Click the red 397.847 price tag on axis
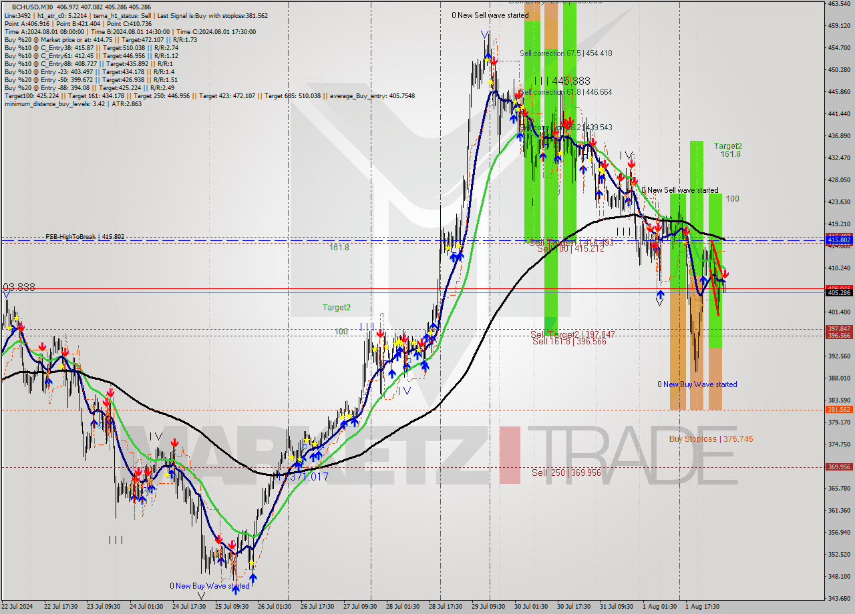 tap(839, 329)
